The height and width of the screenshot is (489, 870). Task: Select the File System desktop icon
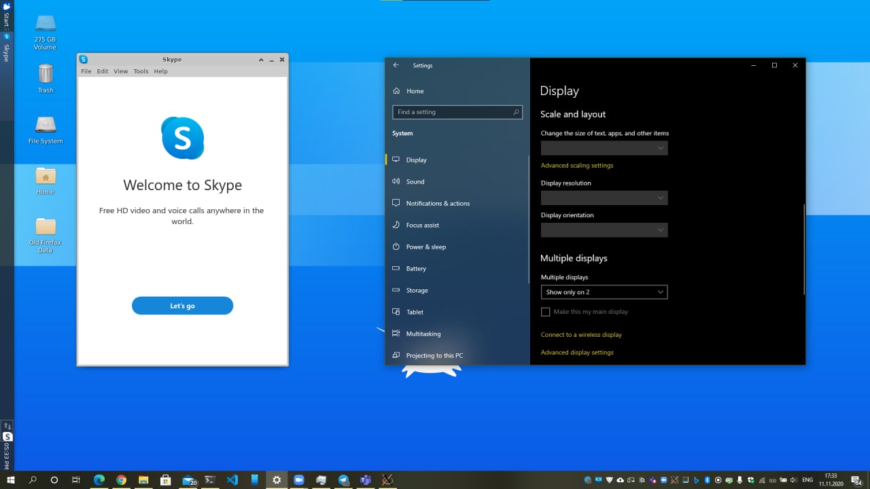(x=46, y=130)
